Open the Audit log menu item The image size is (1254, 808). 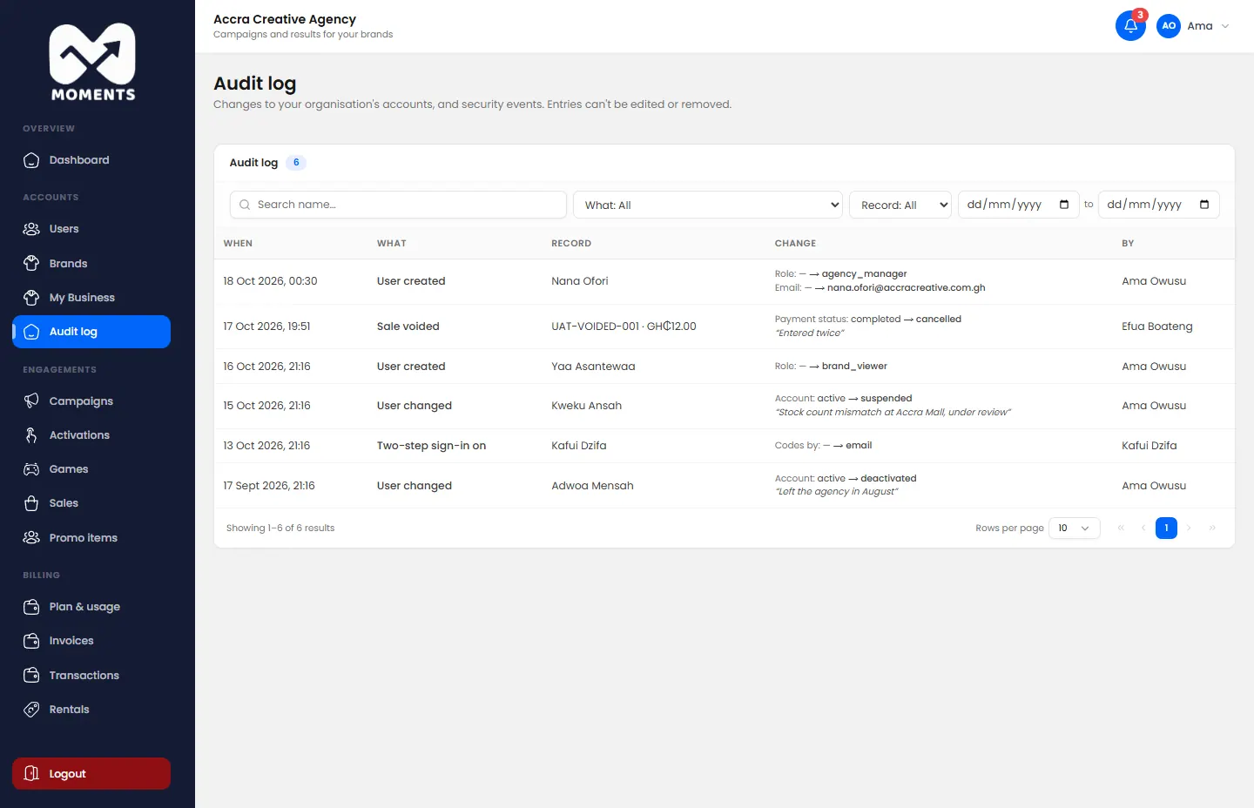click(x=91, y=332)
